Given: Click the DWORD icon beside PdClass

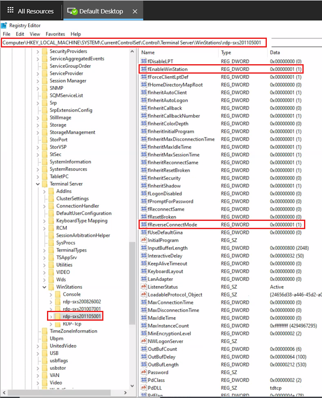Looking at the screenshot, I should click(144, 380).
